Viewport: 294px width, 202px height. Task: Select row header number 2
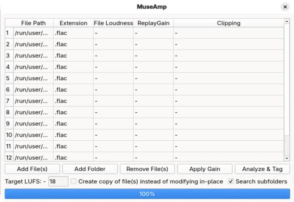point(9,44)
